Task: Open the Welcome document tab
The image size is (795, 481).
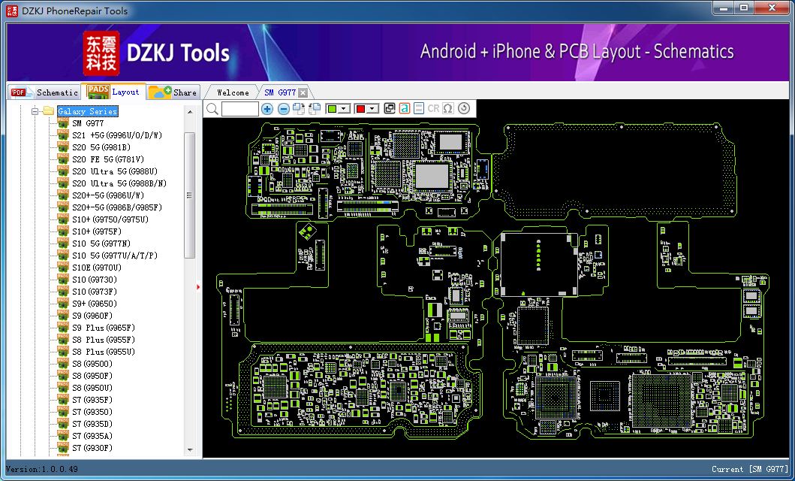Action: tap(233, 93)
